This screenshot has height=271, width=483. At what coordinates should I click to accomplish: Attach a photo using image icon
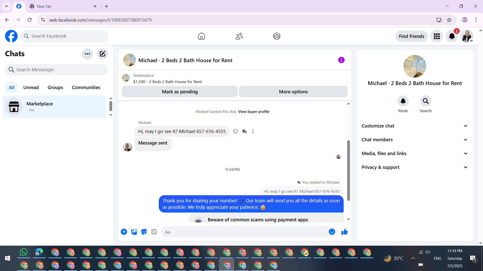[134, 232]
